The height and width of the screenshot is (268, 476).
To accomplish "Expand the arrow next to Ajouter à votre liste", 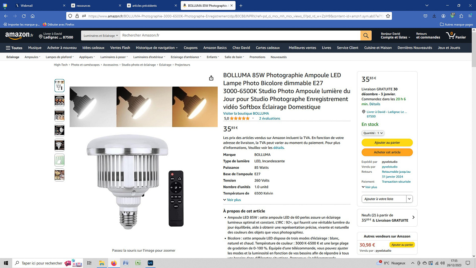I will 409,199.
